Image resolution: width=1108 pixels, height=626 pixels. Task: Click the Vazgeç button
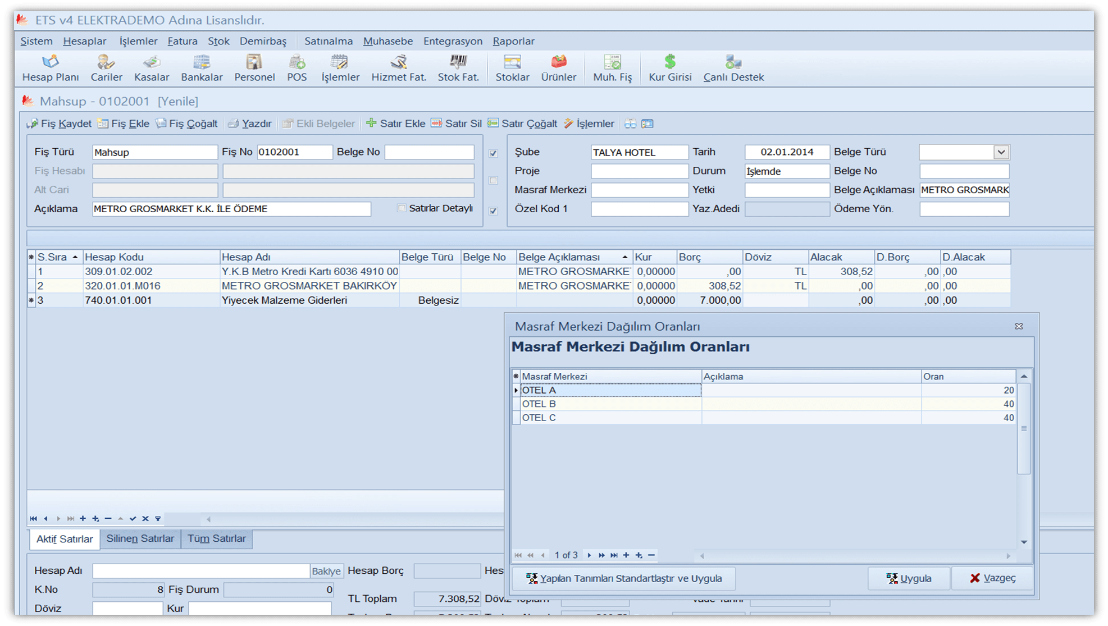pos(992,578)
